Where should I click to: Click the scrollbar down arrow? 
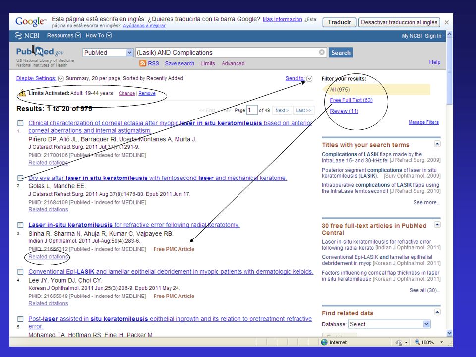pyautogui.click(x=450, y=333)
